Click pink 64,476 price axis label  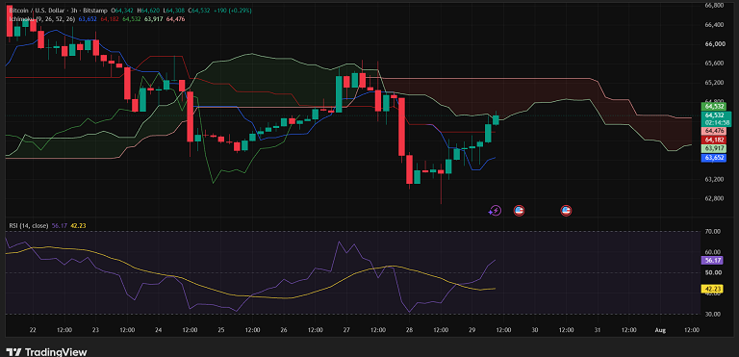714,131
